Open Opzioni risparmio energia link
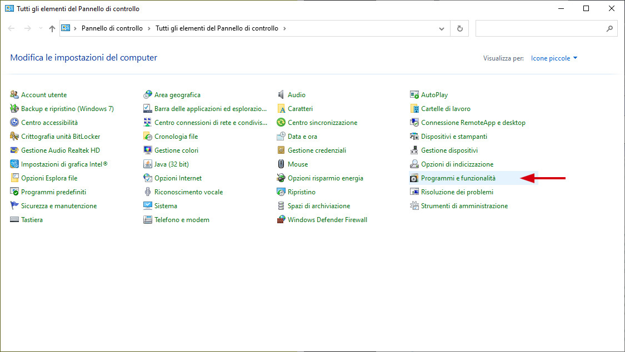 coord(325,178)
